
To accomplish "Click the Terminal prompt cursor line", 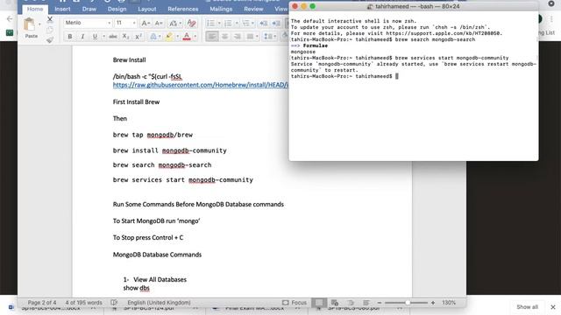I will 344,76.
